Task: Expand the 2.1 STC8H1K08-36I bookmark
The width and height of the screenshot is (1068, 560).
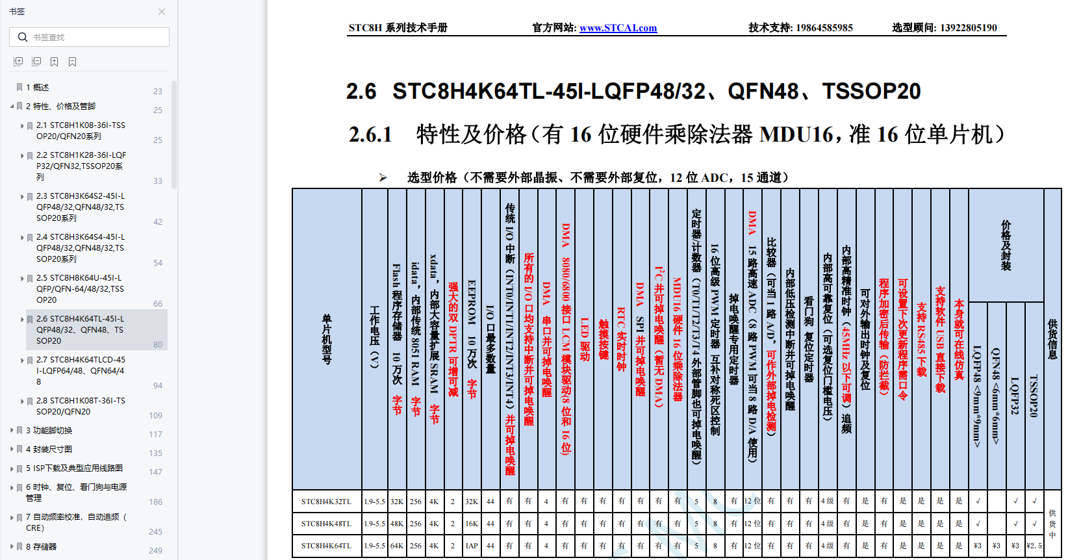Action: [x=22, y=125]
